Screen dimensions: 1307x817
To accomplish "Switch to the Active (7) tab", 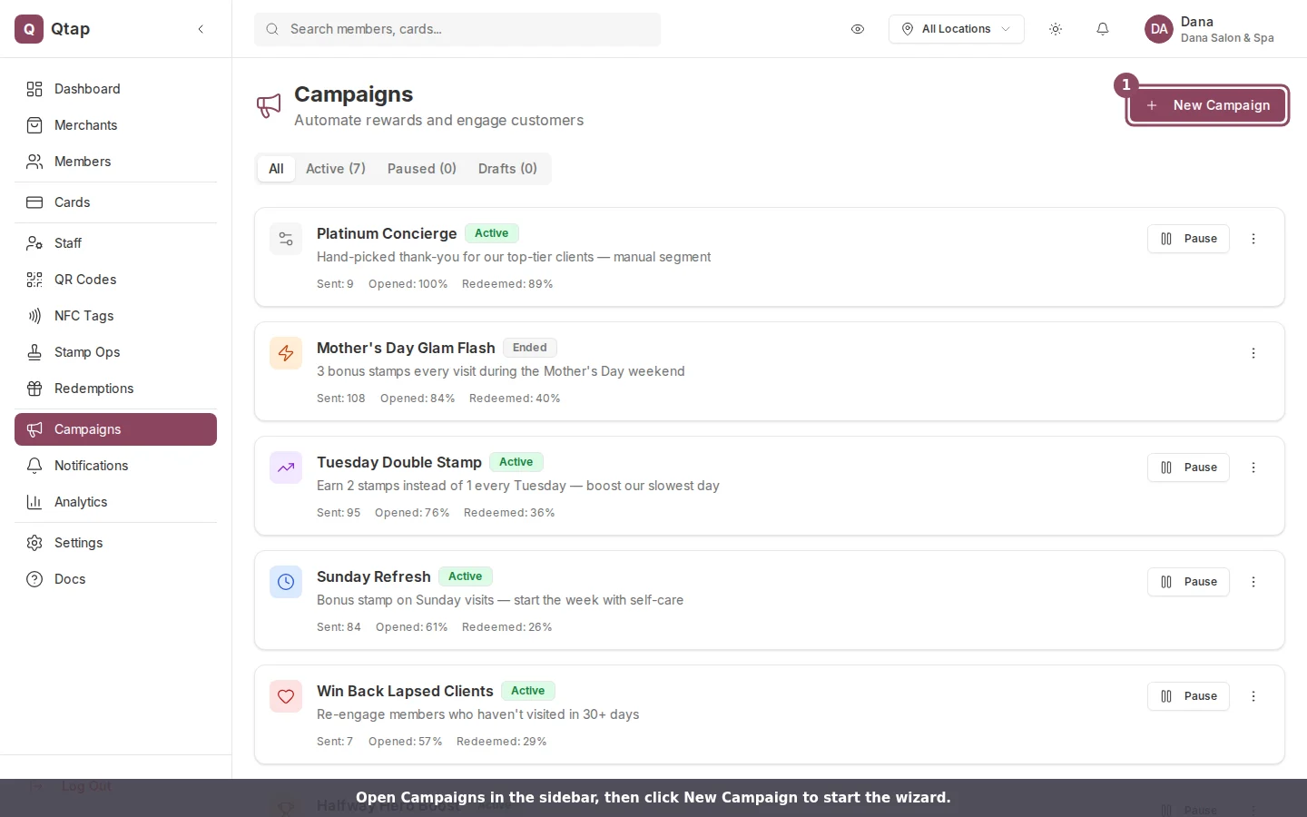I will tap(336, 169).
